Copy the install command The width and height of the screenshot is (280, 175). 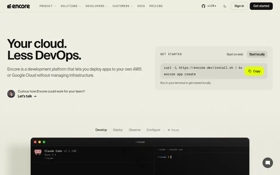(x=254, y=71)
